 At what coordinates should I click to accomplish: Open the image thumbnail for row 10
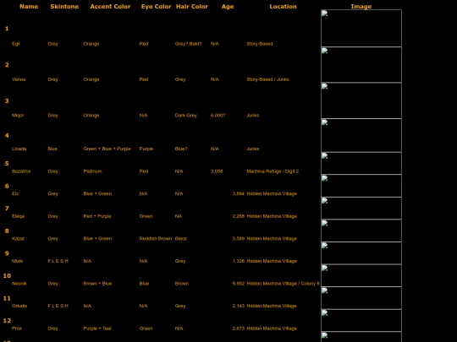pos(361,275)
